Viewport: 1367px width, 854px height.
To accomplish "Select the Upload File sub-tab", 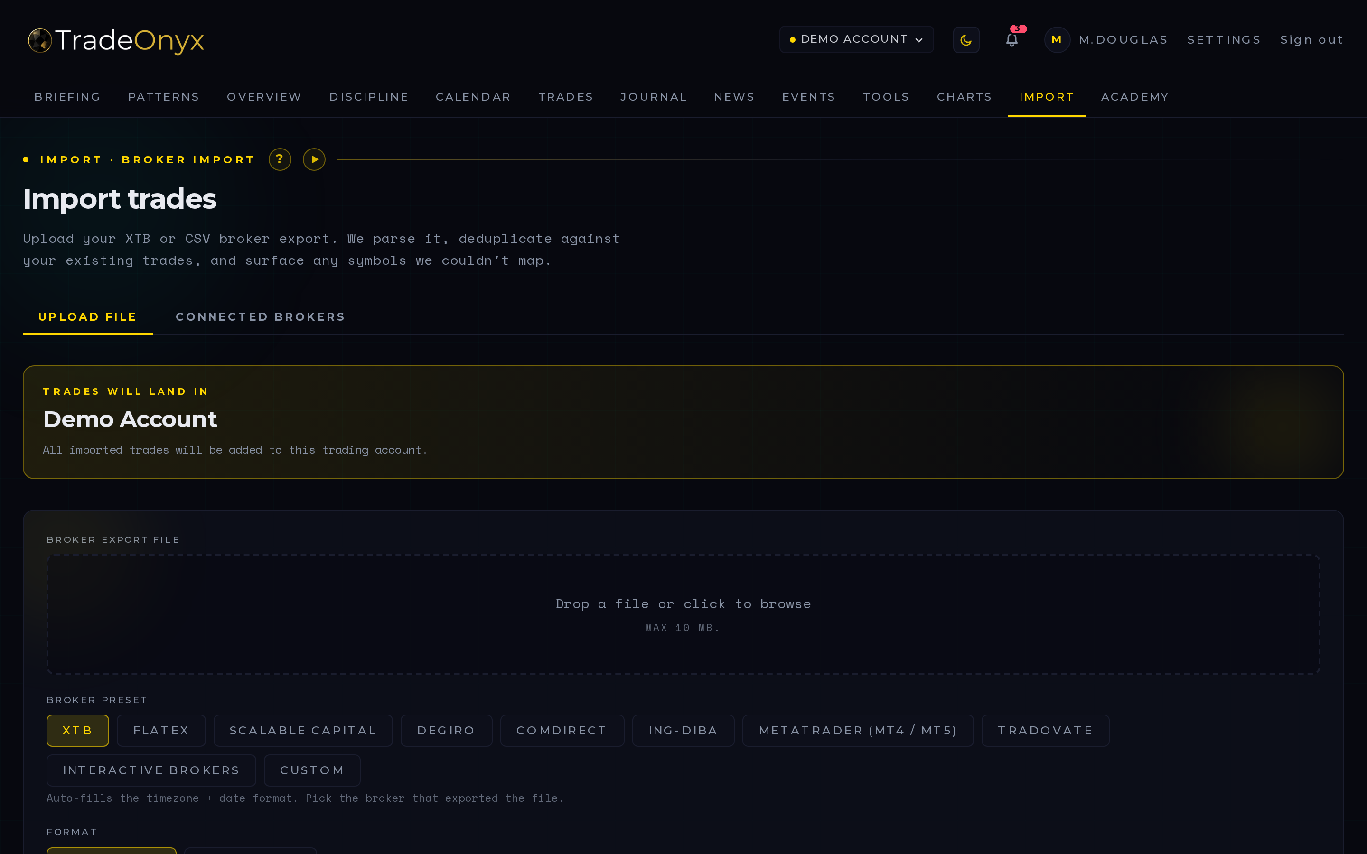I will point(87,317).
